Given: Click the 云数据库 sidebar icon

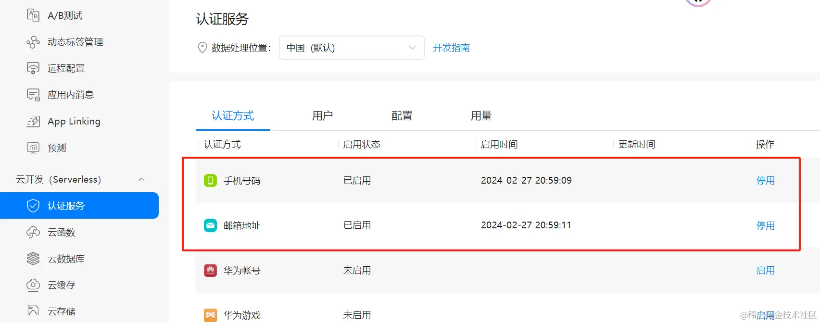Looking at the screenshot, I should tap(33, 259).
